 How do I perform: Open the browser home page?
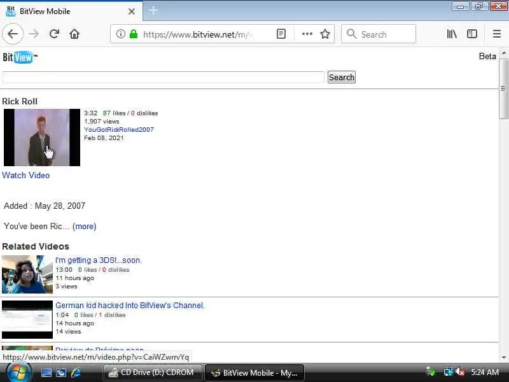[x=74, y=34]
